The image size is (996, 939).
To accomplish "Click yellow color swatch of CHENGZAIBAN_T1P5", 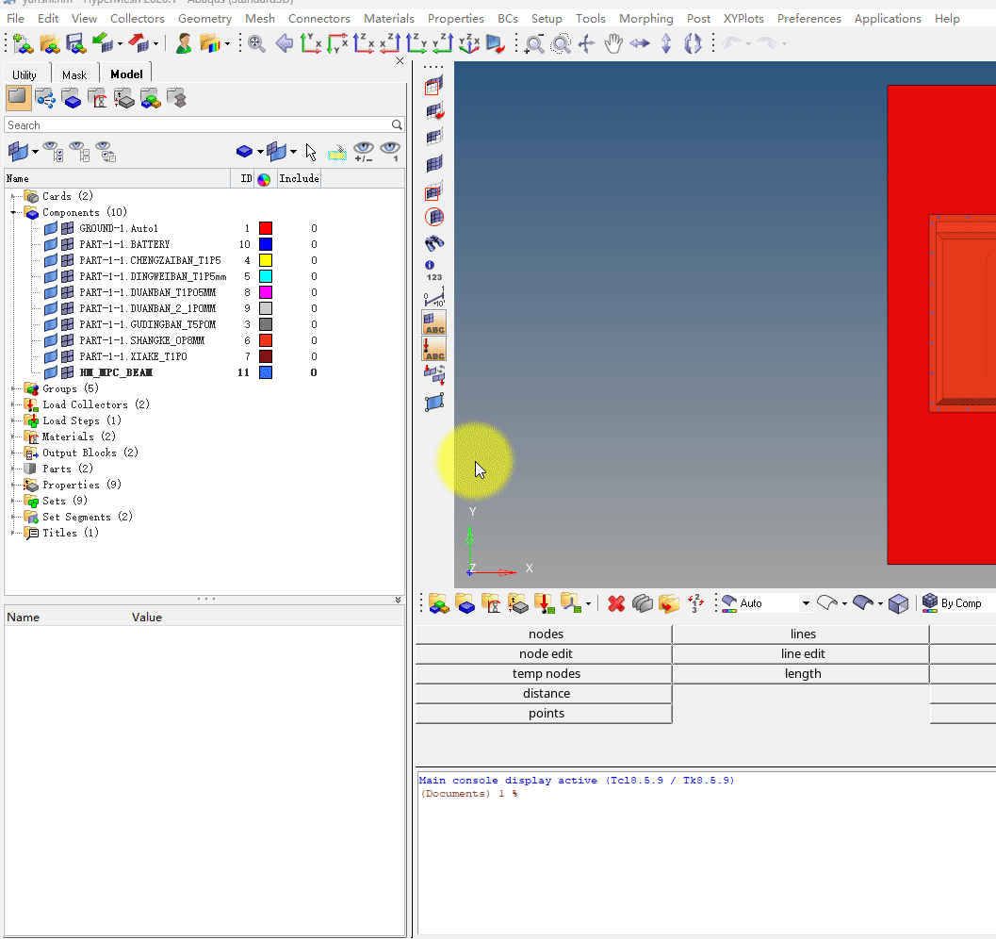I will coord(266,260).
